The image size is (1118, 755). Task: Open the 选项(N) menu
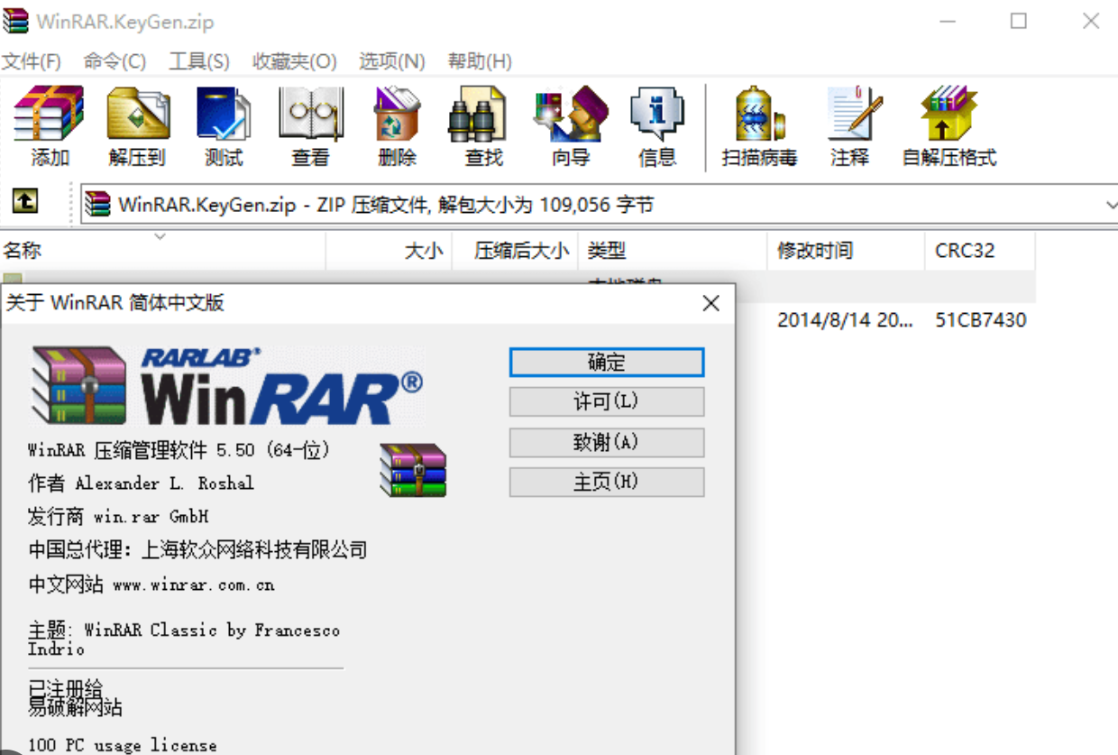pos(392,61)
